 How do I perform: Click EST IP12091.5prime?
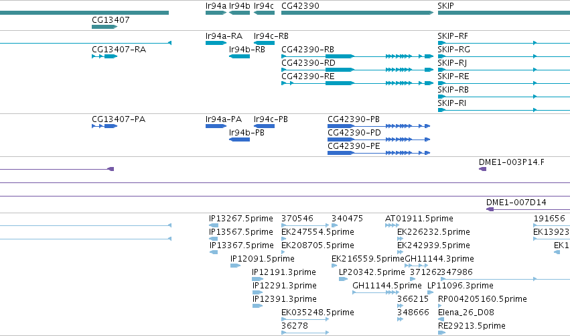click(x=263, y=259)
